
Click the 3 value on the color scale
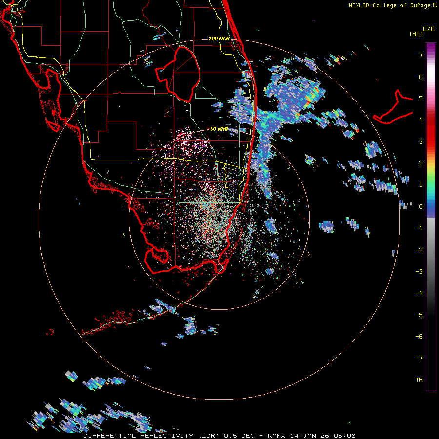coord(421,141)
